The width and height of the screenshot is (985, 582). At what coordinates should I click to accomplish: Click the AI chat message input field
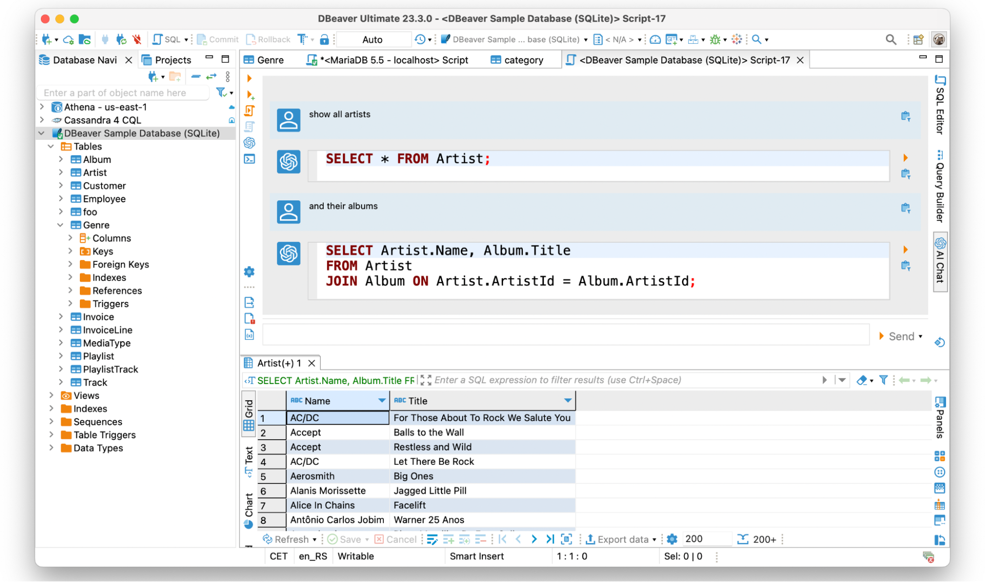[x=566, y=335]
